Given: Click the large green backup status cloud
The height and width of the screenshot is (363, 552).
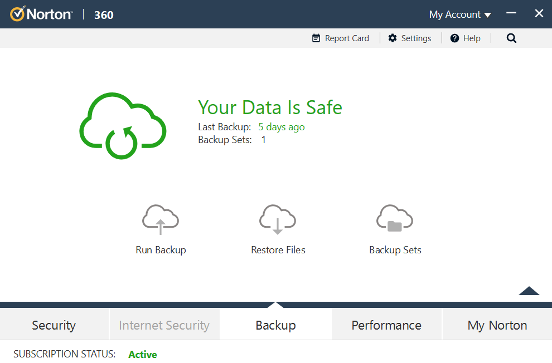Looking at the screenshot, I should click(122, 125).
